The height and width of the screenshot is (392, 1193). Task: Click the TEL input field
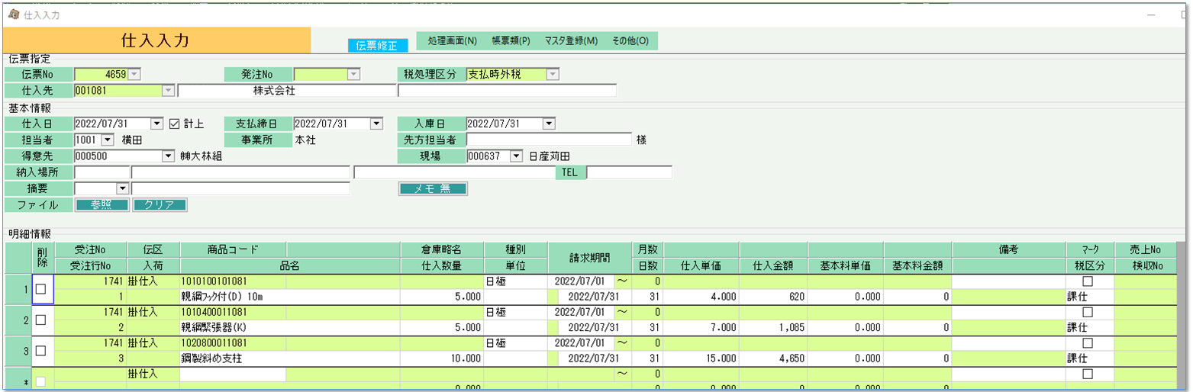(629, 172)
